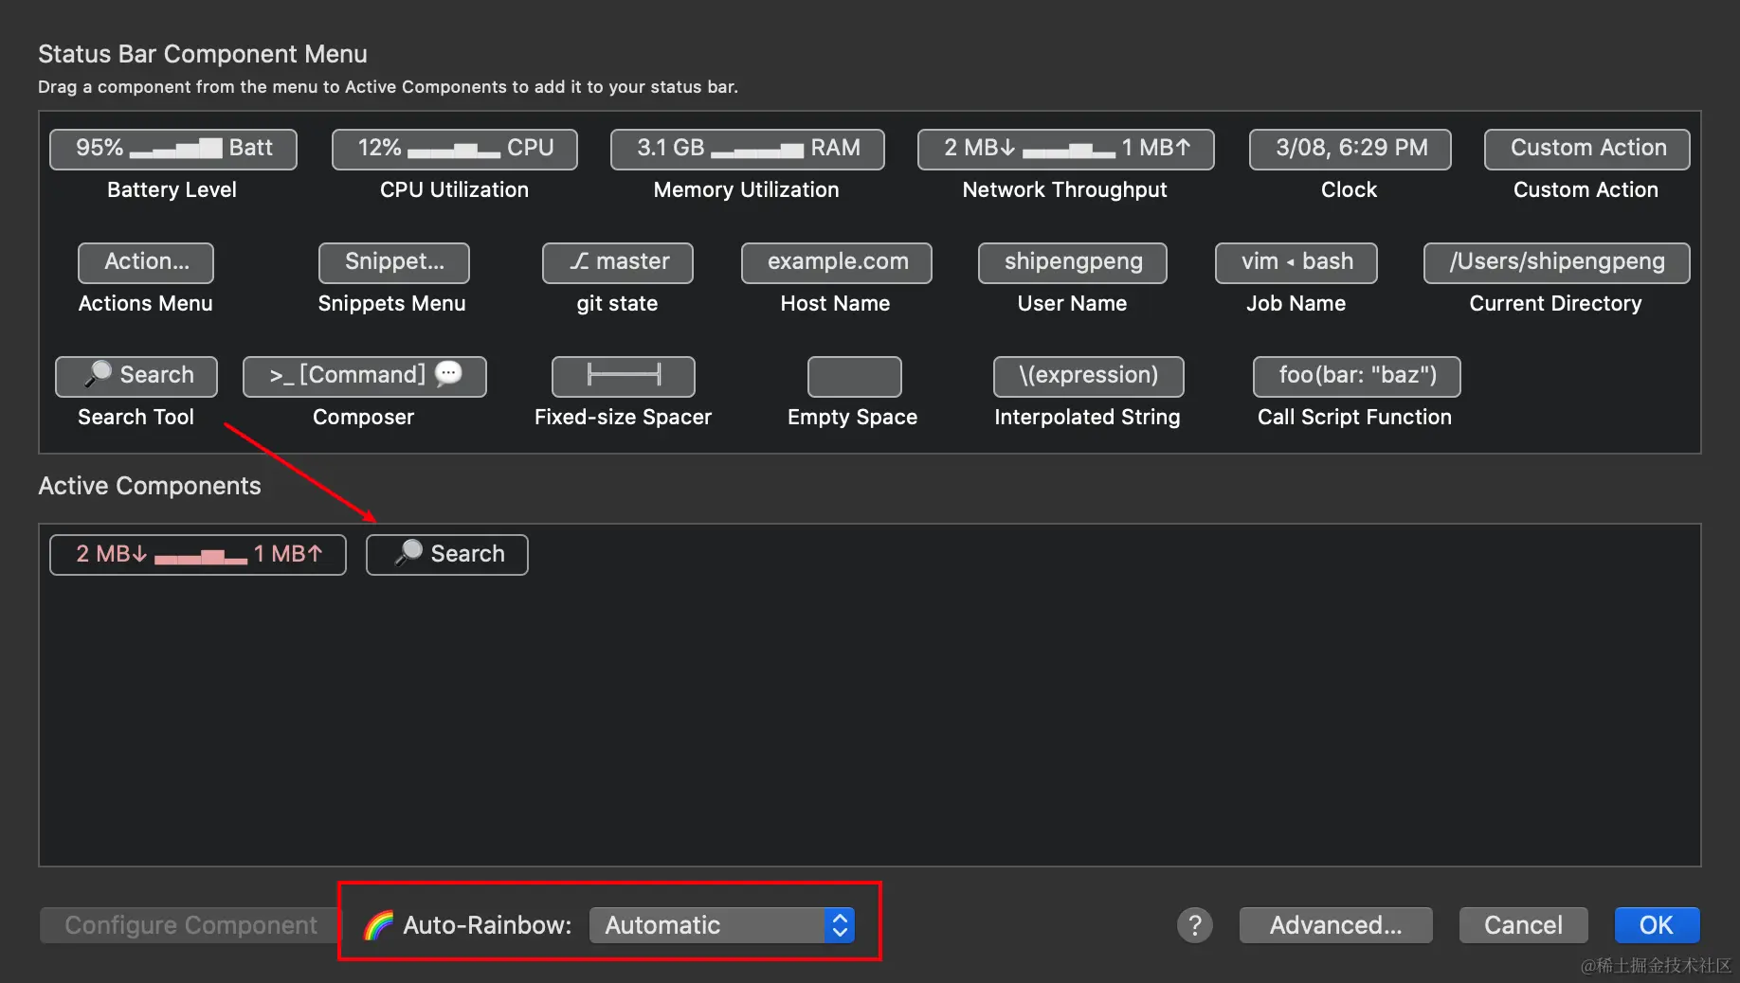
Task: Select the Fixed-size Spacer component
Action: (624, 376)
